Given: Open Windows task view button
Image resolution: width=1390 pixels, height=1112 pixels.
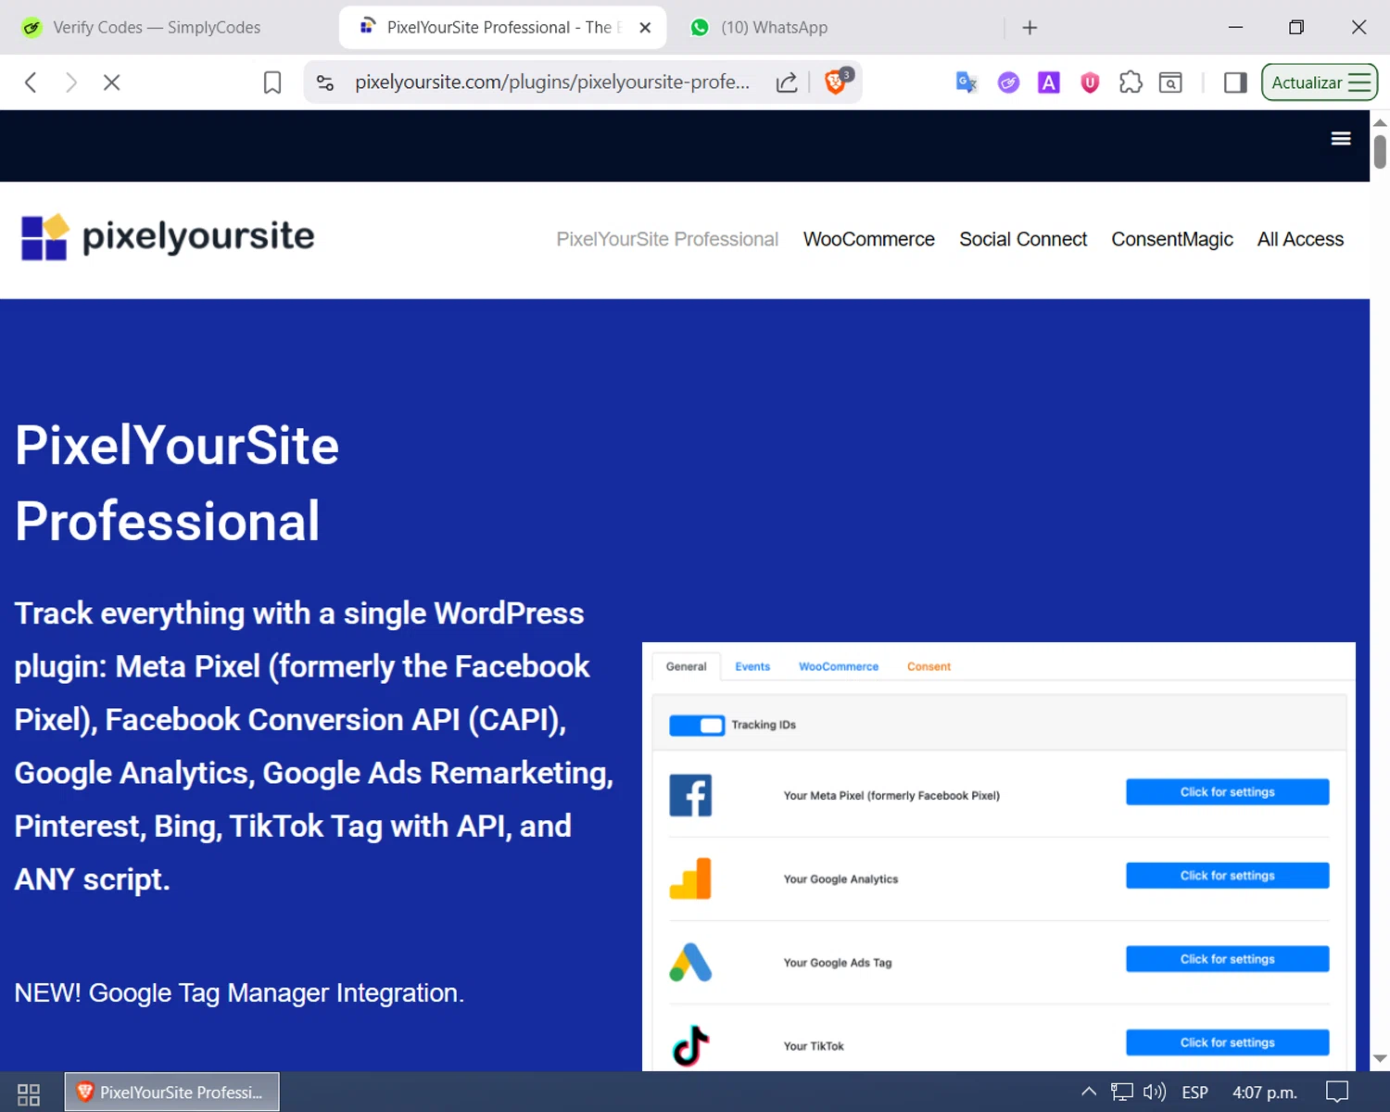Looking at the screenshot, I should [x=29, y=1093].
